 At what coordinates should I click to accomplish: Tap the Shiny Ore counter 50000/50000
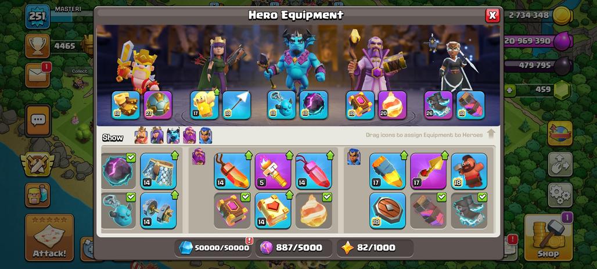click(x=214, y=248)
